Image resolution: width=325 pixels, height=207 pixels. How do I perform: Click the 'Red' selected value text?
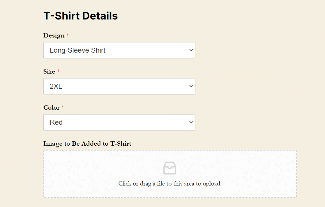(x=56, y=122)
